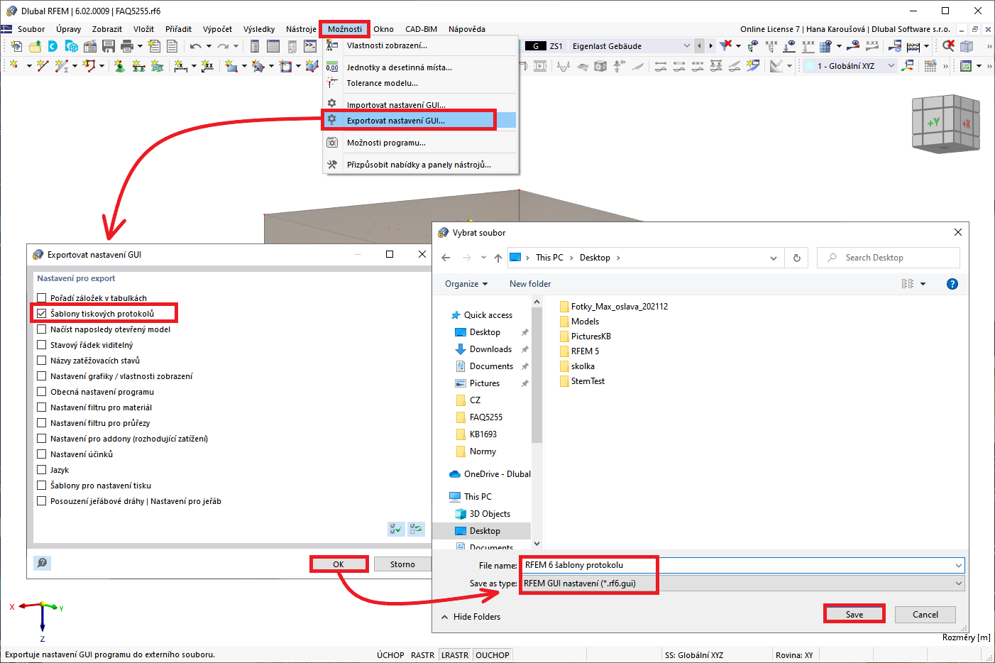This screenshot has height=663, width=995.
Task: Click the new rectangular surface tool icon
Action: [x=231, y=66]
